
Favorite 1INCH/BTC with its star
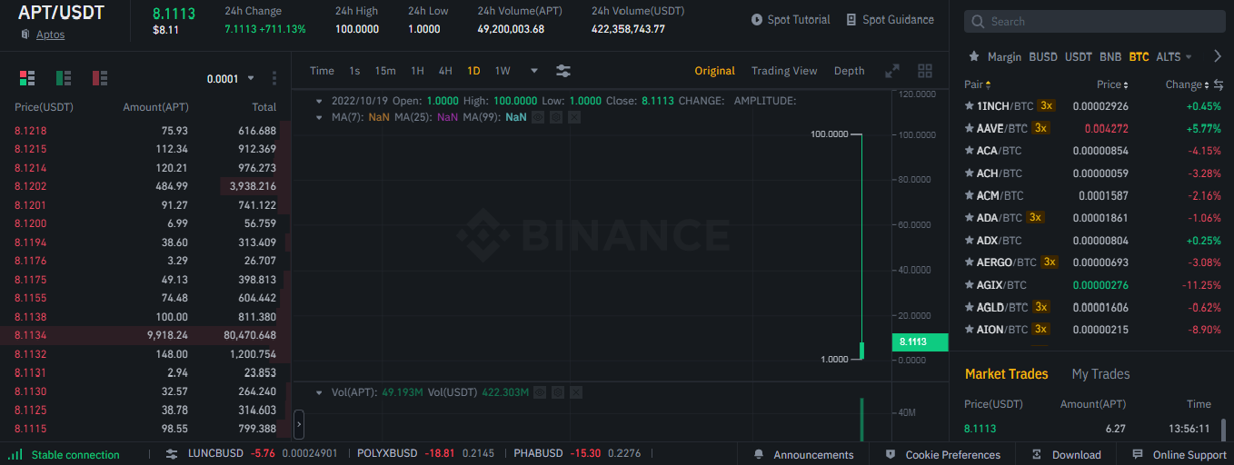[969, 106]
